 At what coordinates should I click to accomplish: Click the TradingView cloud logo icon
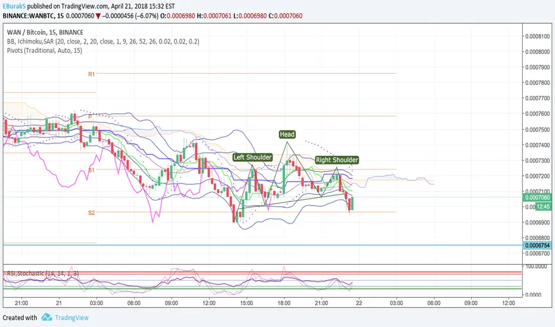point(46,317)
